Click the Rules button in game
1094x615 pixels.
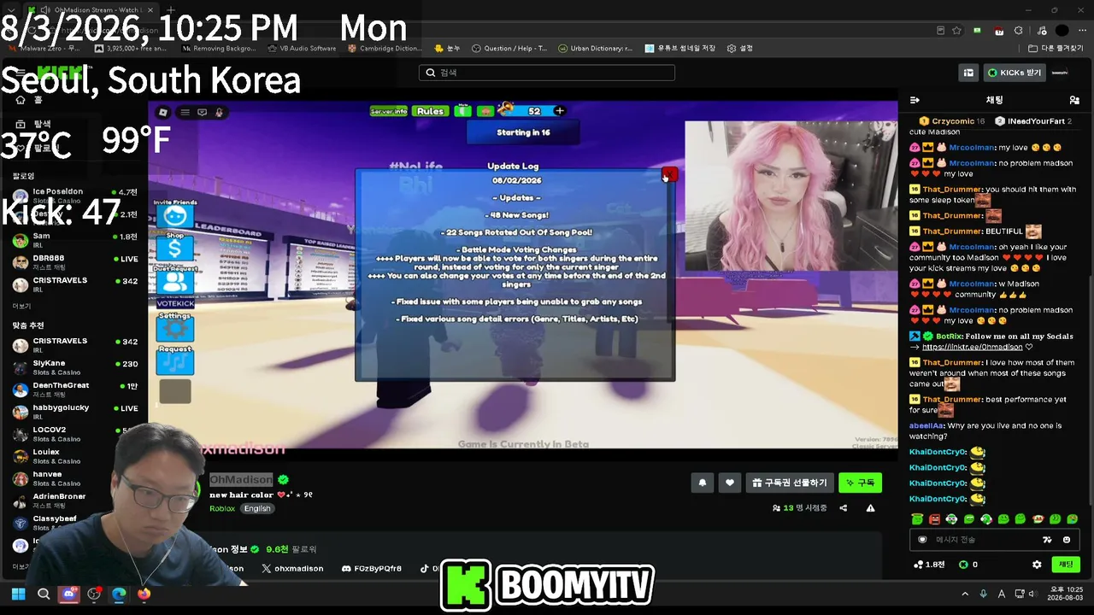[x=430, y=111]
